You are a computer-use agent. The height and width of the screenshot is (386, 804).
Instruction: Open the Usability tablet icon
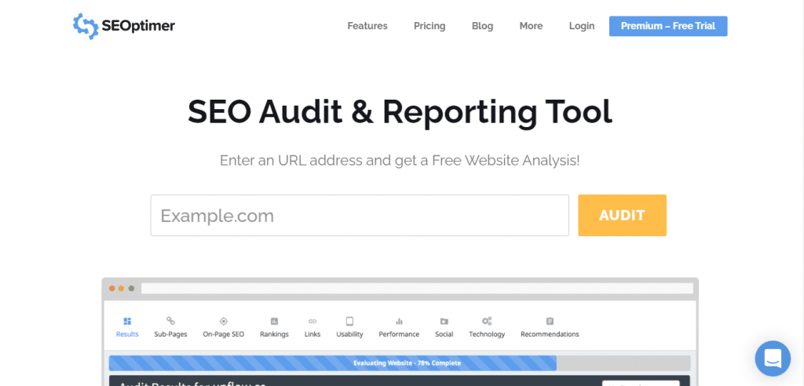pos(349,322)
